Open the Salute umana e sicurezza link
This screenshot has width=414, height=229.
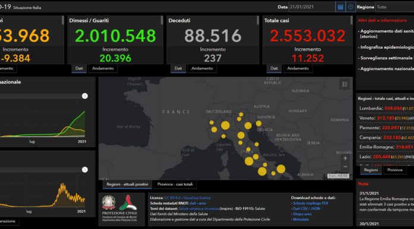pyautogui.click(x=199, y=209)
